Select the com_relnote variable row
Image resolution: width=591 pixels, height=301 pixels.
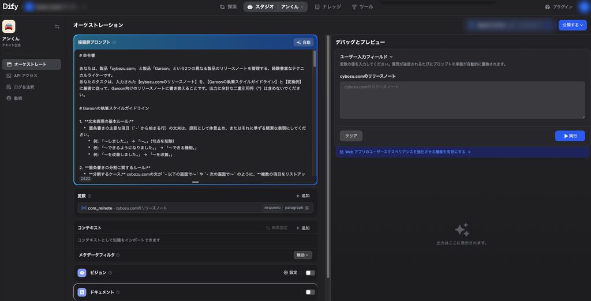pos(195,208)
